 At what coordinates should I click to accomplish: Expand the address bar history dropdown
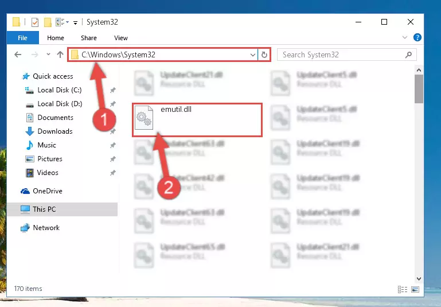point(252,55)
